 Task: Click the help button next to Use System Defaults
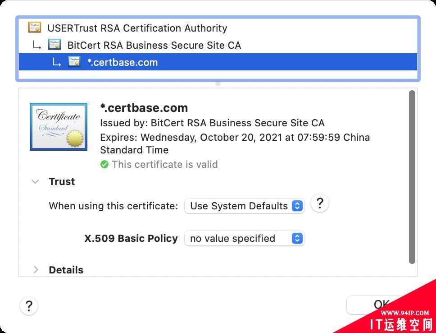click(320, 203)
